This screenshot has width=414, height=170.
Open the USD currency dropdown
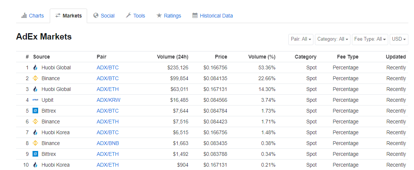[x=399, y=39]
